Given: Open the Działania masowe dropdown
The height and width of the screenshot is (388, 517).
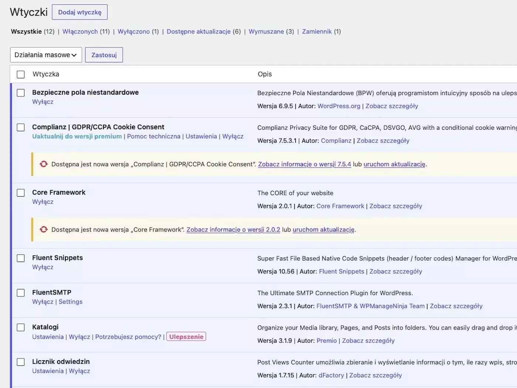Looking at the screenshot, I should pos(46,55).
